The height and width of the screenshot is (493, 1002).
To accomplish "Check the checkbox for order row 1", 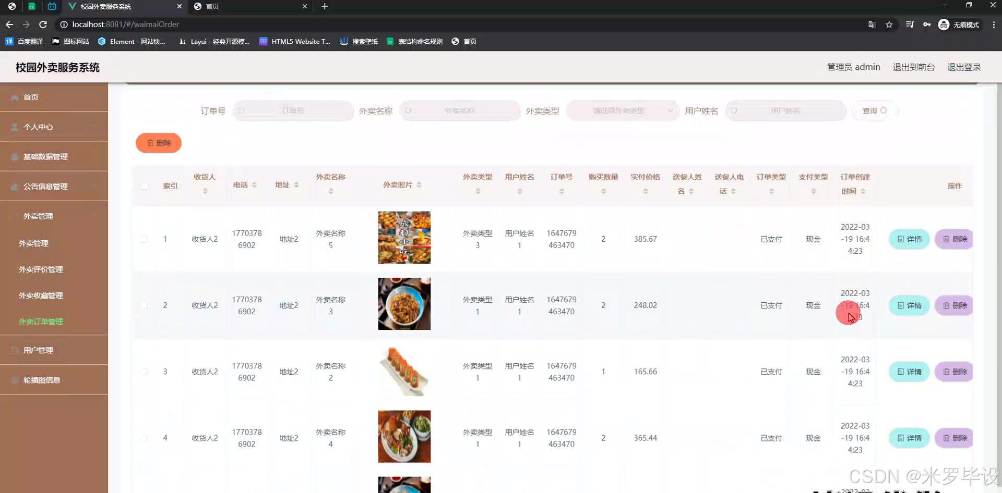I will click(x=145, y=239).
